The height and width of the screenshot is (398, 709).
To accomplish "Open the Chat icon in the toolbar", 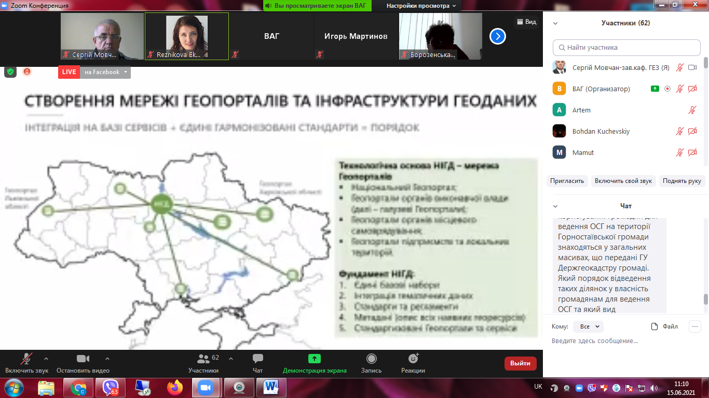I will (257, 359).
